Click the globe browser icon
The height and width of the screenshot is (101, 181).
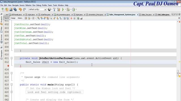point(49,10)
